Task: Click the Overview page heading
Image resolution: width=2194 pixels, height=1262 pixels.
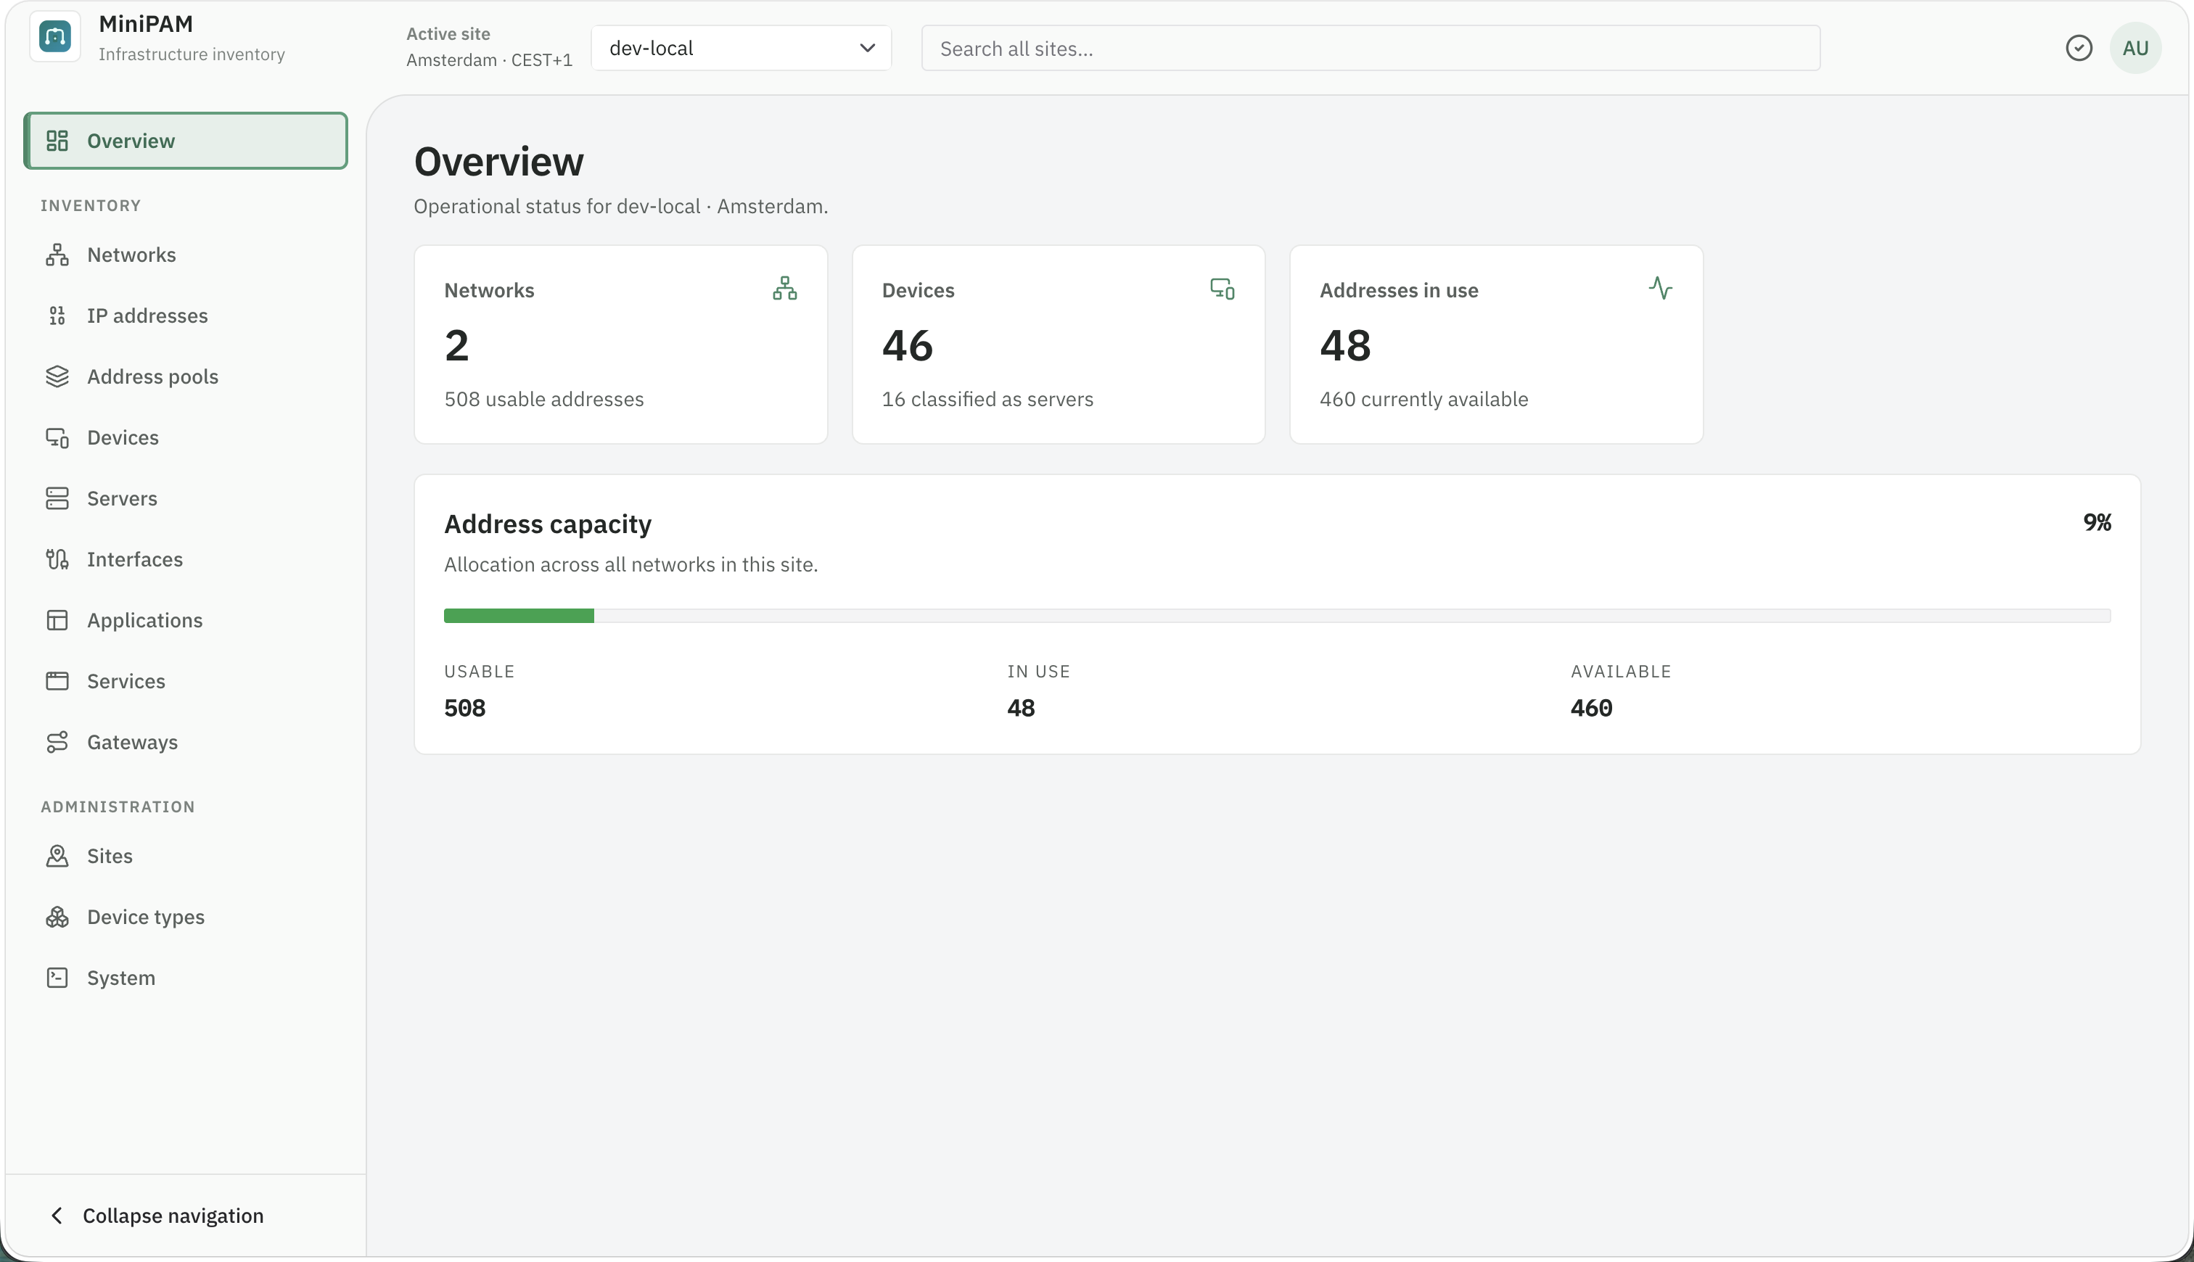Action: pos(498,162)
